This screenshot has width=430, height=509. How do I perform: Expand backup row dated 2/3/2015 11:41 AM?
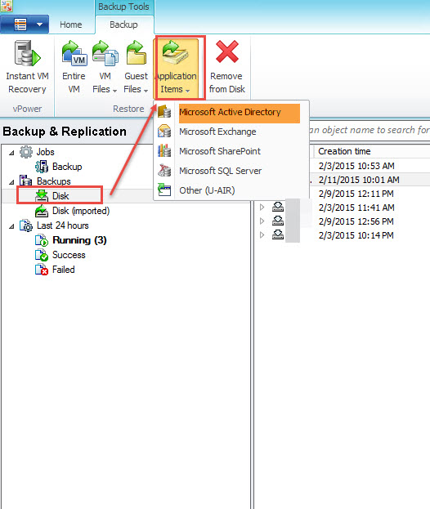pos(262,207)
